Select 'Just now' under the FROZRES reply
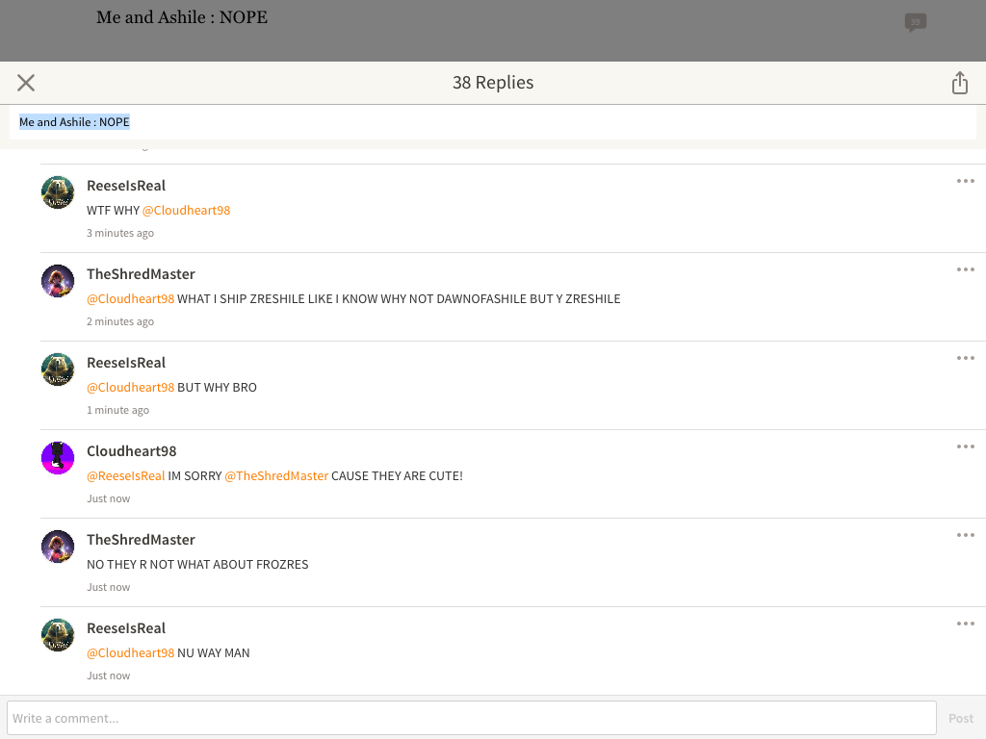The height and width of the screenshot is (739, 986). pos(108,588)
